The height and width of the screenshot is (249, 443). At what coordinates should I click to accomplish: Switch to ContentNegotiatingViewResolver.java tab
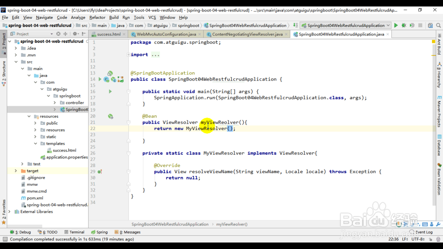click(x=247, y=34)
